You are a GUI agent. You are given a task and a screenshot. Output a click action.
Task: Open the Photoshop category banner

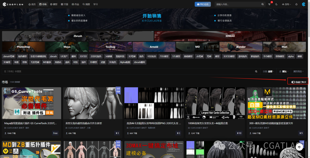click(23, 47)
